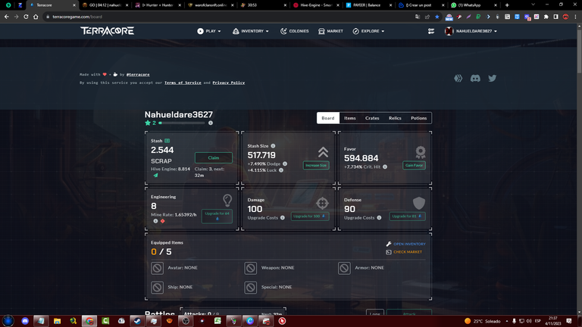This screenshot has width=582, height=327.
Task: Upgrade Damage for 100
Action: click(x=309, y=216)
